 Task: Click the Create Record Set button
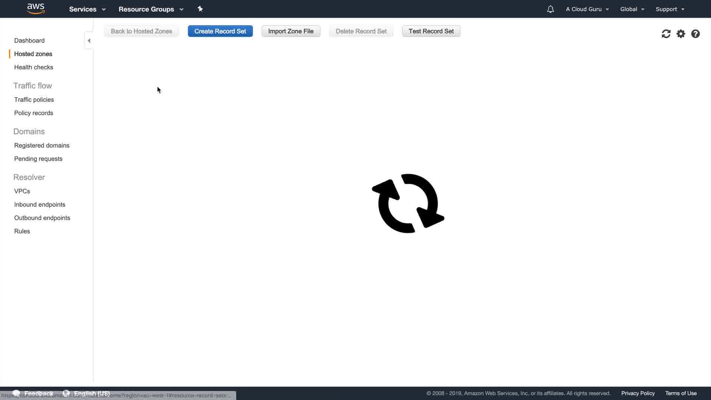(220, 31)
